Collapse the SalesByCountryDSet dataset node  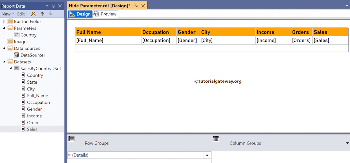tap(11, 68)
